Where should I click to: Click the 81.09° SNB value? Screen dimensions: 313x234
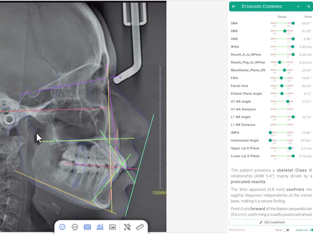click(x=307, y=31)
